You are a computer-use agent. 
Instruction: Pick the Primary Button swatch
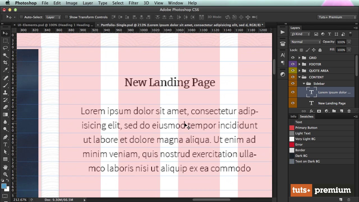[x=292, y=128]
